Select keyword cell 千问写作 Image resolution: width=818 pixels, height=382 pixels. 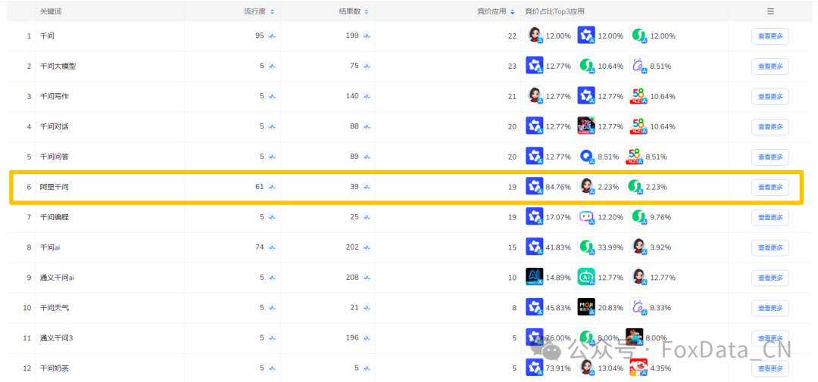tap(55, 96)
